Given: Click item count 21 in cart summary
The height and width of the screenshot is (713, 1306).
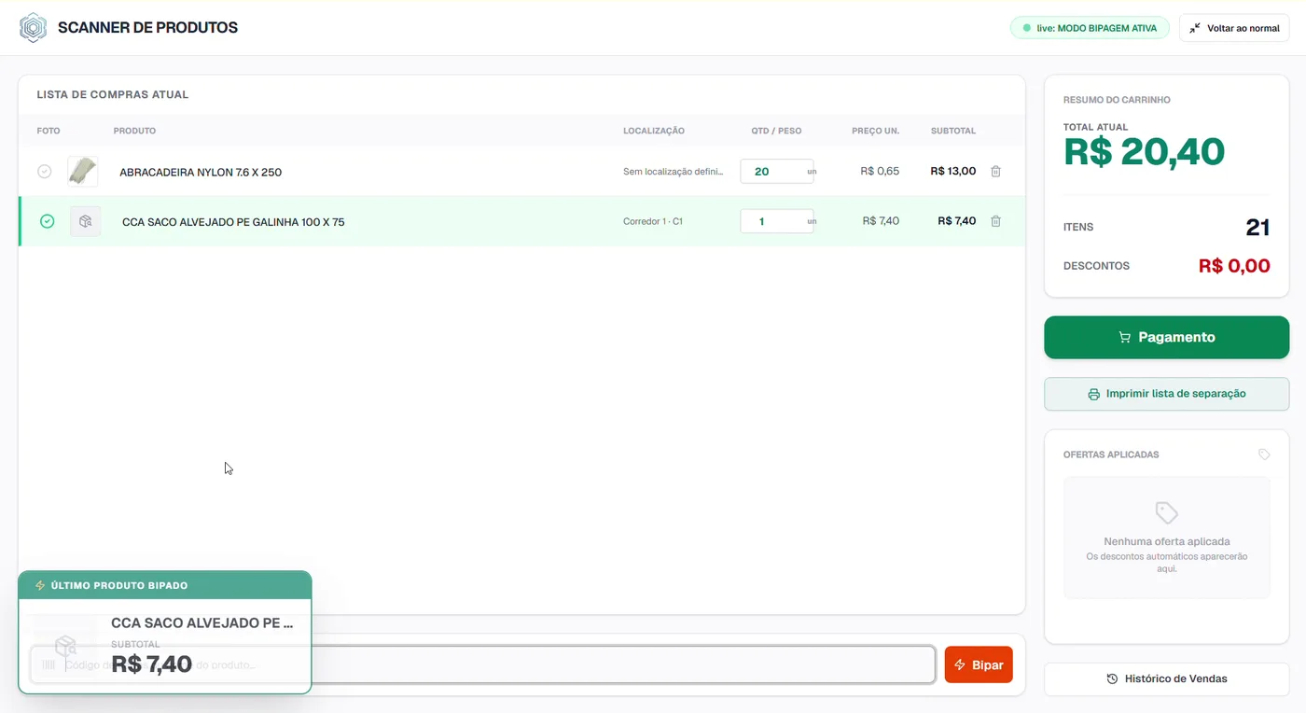Looking at the screenshot, I should click(x=1257, y=227).
